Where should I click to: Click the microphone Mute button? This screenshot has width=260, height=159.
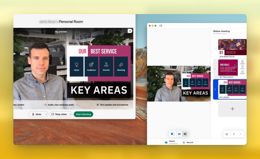coord(36,114)
